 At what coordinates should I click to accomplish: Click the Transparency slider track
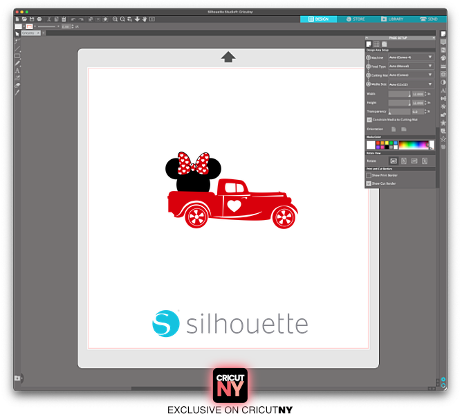point(399,111)
